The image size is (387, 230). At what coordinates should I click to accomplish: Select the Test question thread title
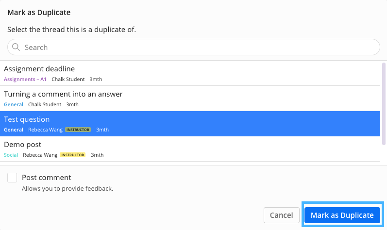click(27, 119)
